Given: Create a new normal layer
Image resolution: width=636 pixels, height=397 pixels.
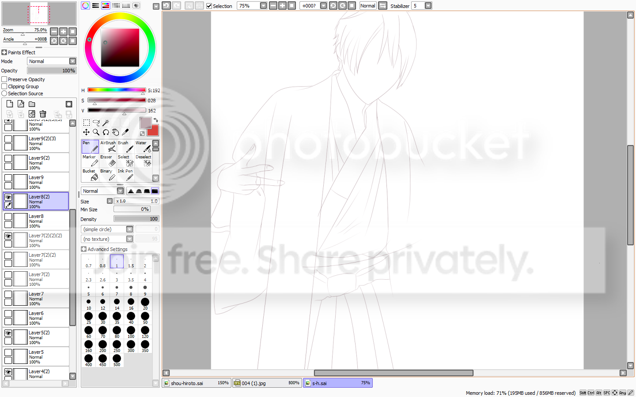Looking at the screenshot, I should 10,104.
